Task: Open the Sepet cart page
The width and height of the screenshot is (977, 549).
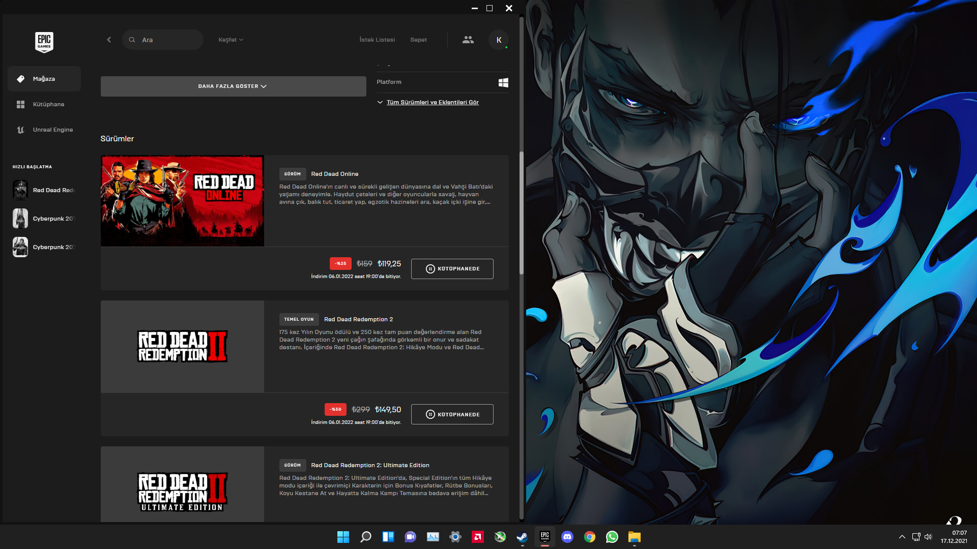Action: [418, 40]
